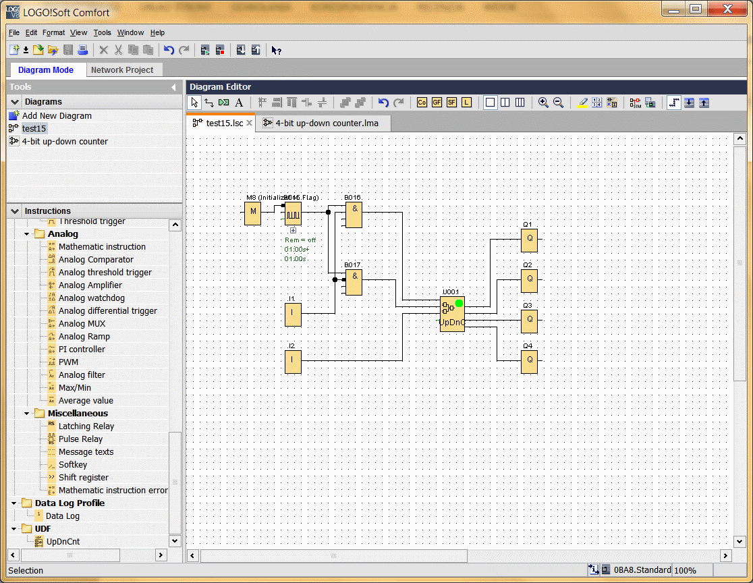The image size is (753, 583).
Task: Collapse the Tools panel with the arrow
Action: [174, 87]
